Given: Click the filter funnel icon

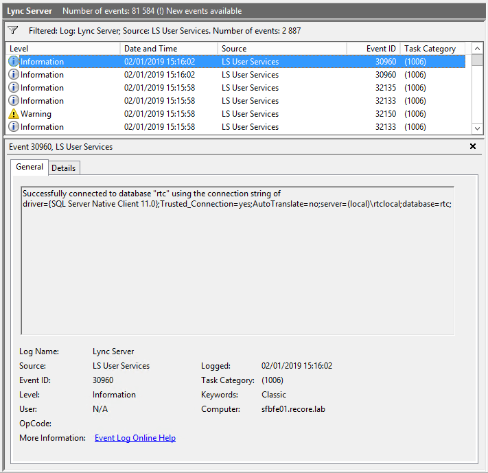Looking at the screenshot, I should [13, 30].
